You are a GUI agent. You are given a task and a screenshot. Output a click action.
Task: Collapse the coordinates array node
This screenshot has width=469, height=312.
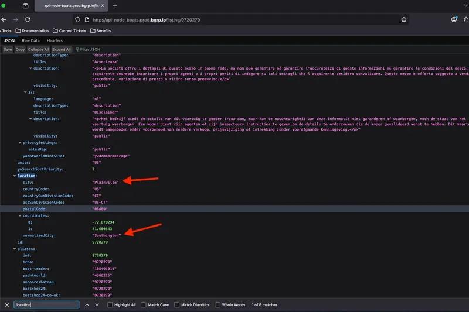(20, 215)
